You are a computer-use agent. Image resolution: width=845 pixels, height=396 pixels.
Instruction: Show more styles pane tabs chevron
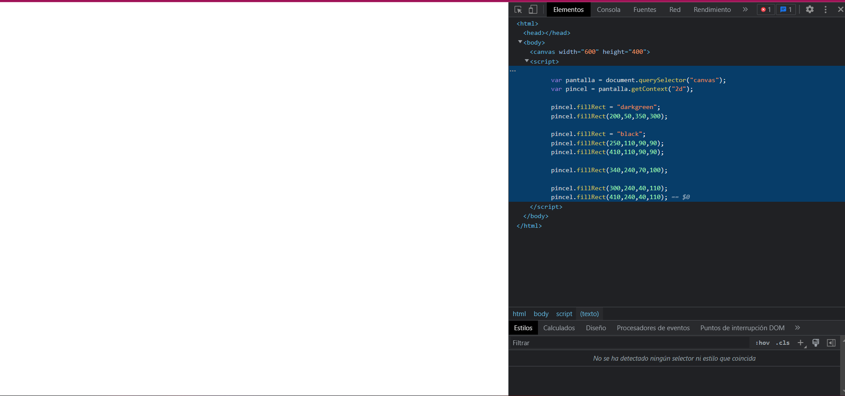pyautogui.click(x=797, y=328)
